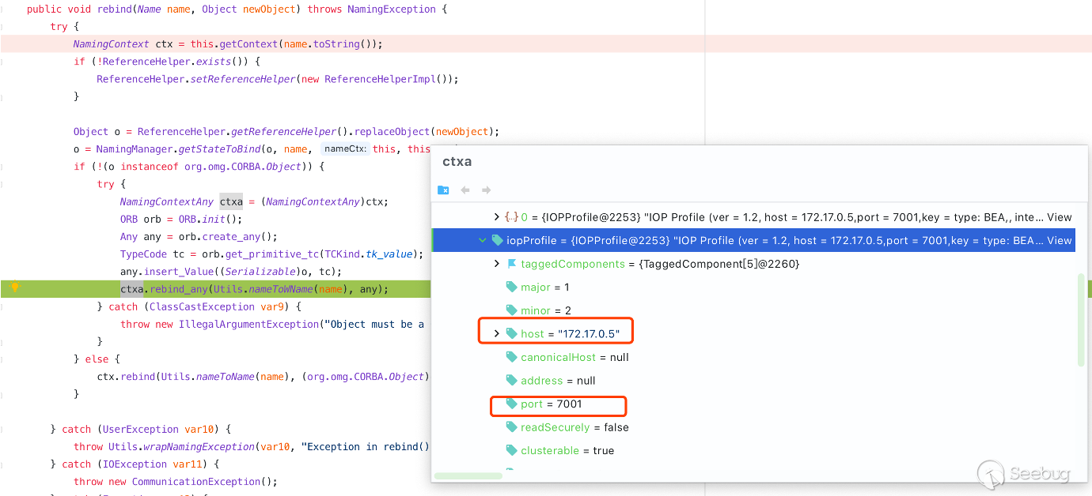Screen dimensions: 1092x496
Task: Click the tag icon next to readSecurely
Action: pyautogui.click(x=511, y=427)
